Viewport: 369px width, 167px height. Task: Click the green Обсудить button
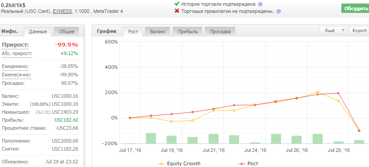pos(355,8)
